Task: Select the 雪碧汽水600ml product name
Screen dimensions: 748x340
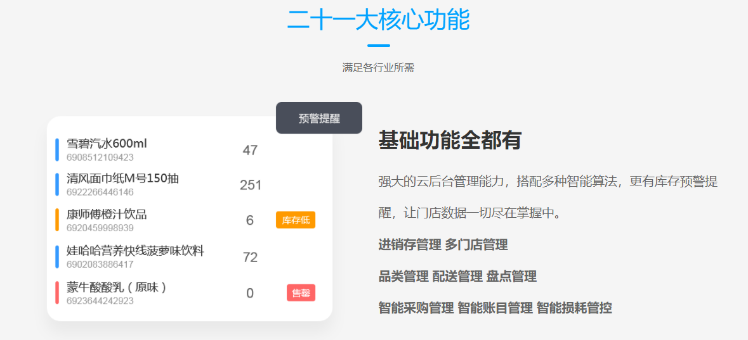Action: (x=107, y=143)
